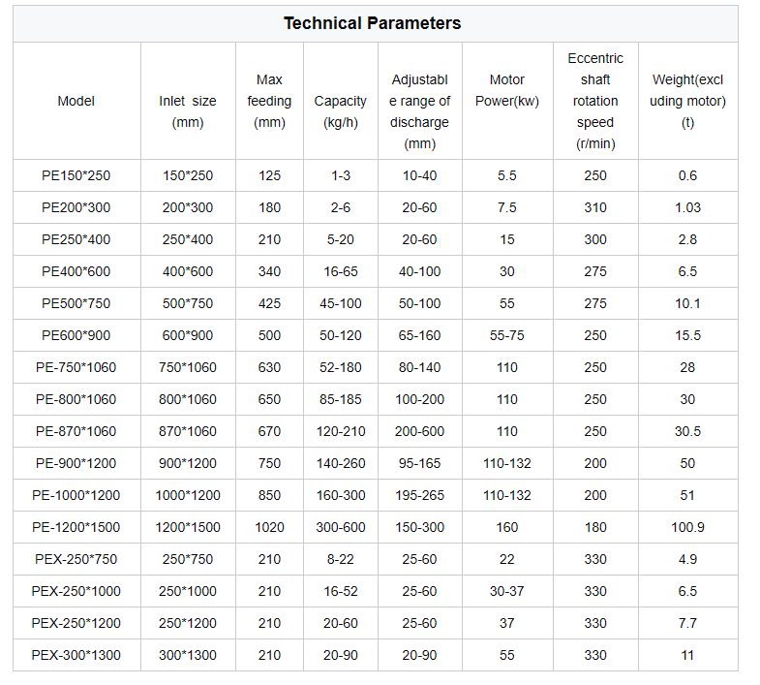Click the Technical Parameters table title
This screenshot has width=760, height=685.
(372, 23)
